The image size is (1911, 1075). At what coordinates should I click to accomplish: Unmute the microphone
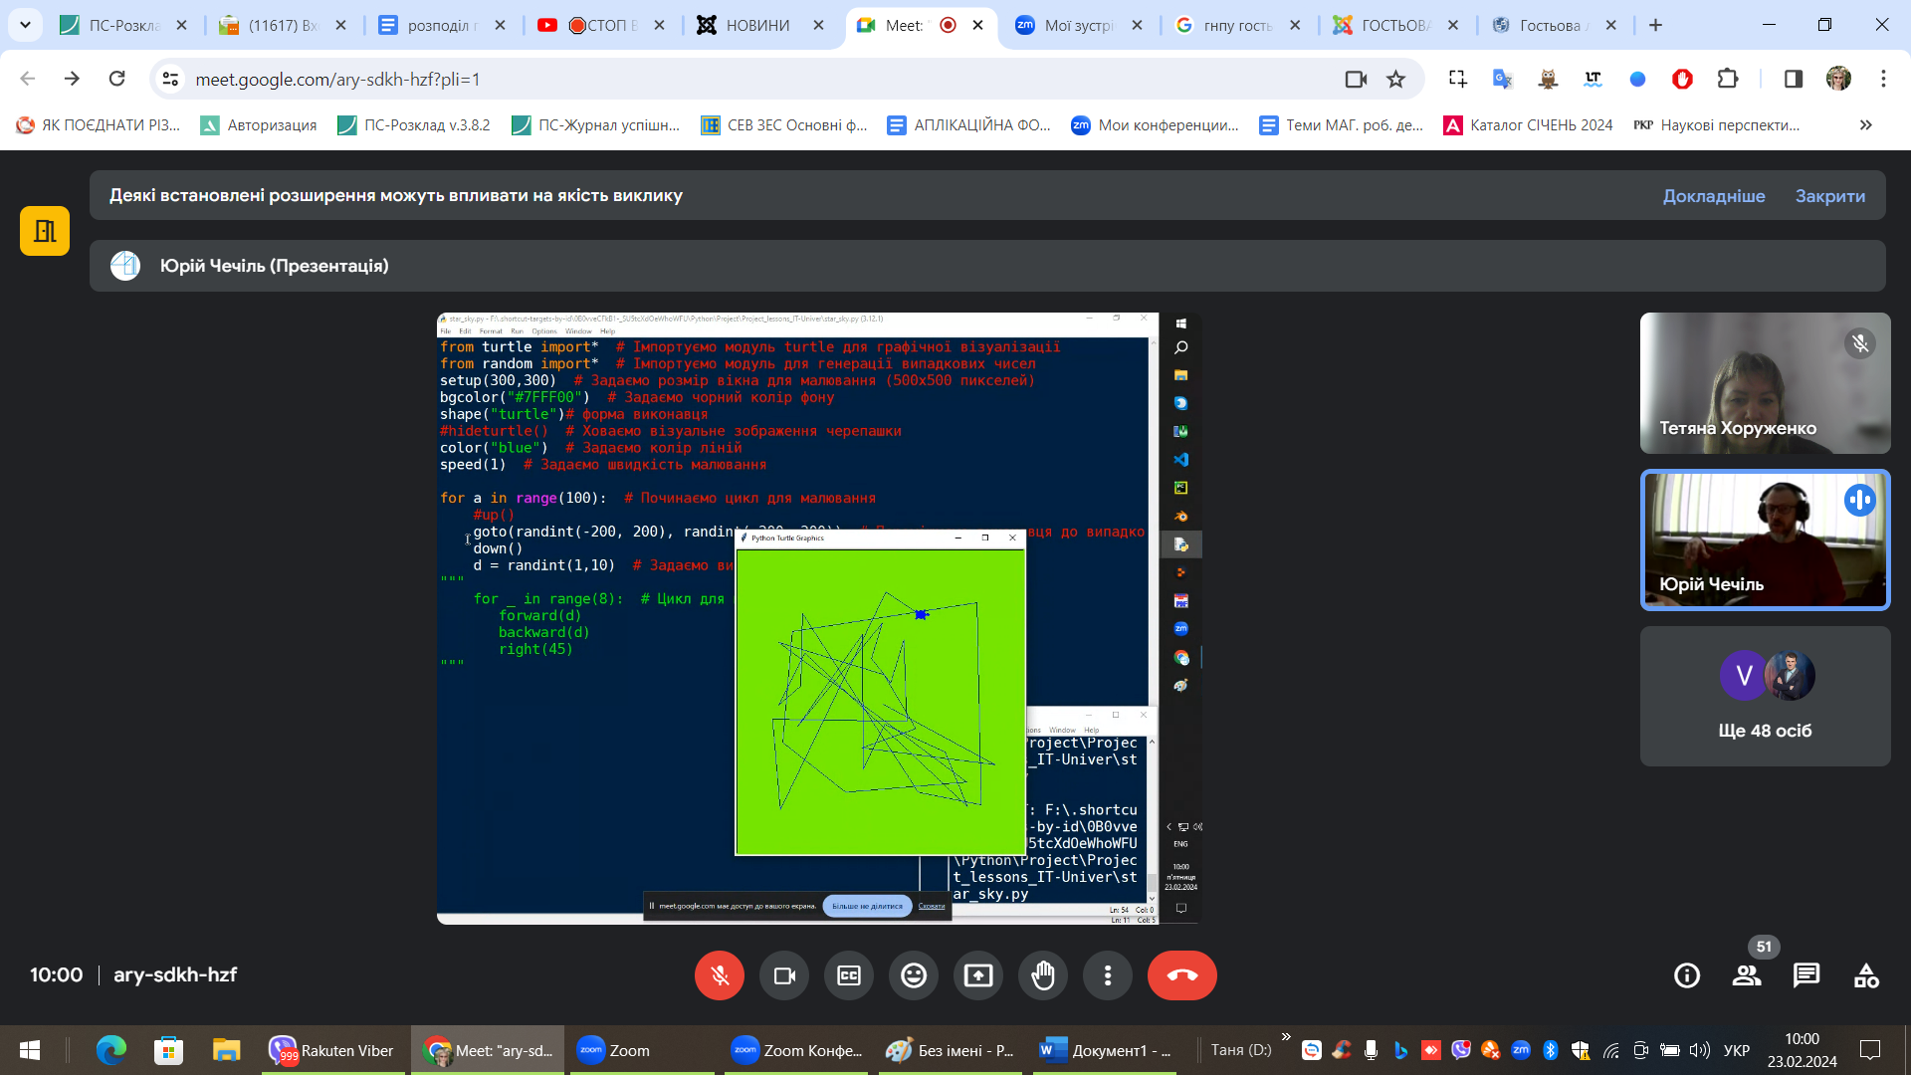[x=720, y=975]
